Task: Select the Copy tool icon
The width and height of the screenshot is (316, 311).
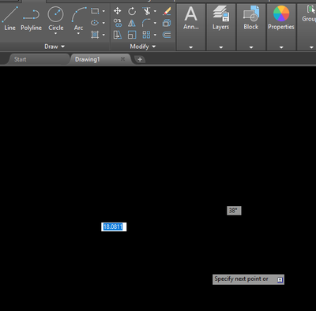Action: (x=118, y=23)
